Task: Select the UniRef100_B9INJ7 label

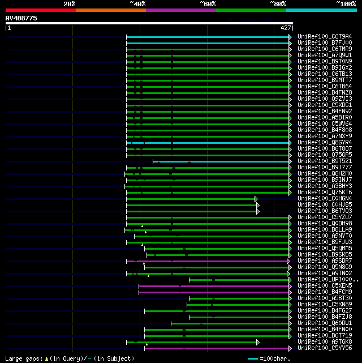Action: (325, 180)
